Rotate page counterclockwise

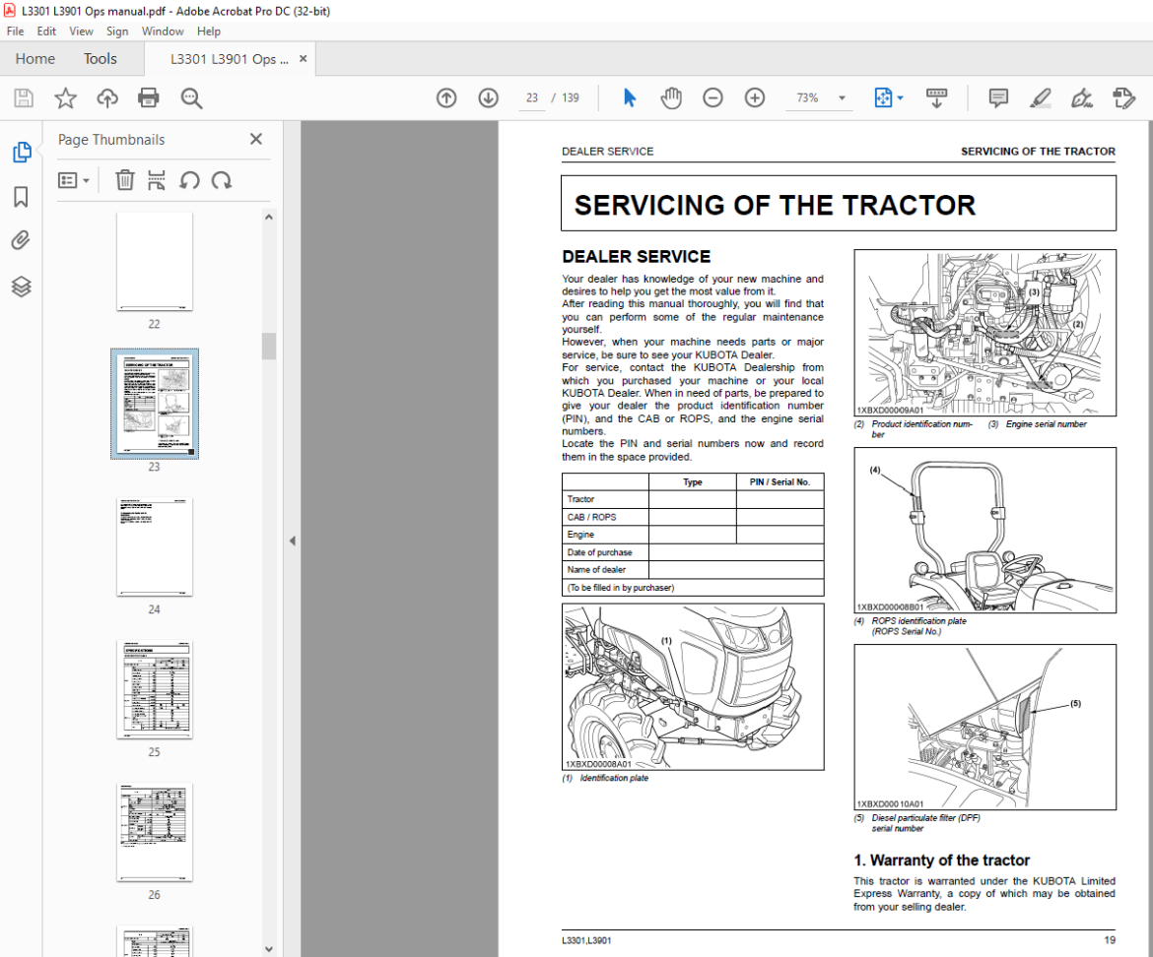pos(189,180)
